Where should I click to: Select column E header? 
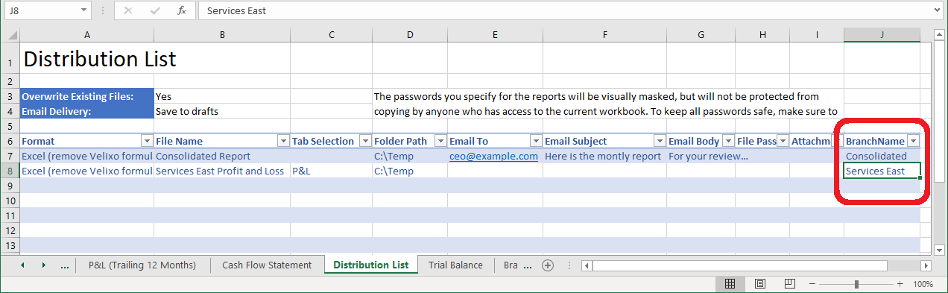click(495, 35)
